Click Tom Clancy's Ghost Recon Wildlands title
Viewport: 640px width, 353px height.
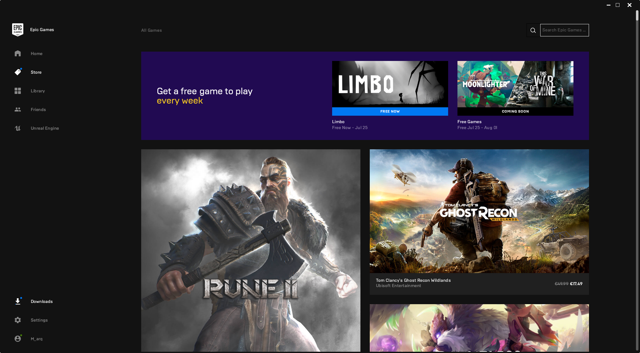click(x=413, y=280)
